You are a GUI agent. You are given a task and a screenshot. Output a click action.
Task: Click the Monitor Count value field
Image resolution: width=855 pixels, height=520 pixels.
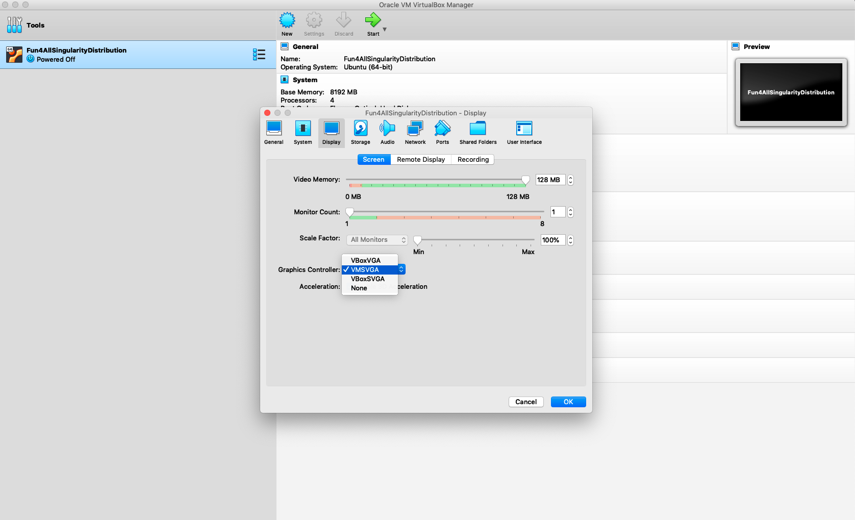pyautogui.click(x=558, y=212)
